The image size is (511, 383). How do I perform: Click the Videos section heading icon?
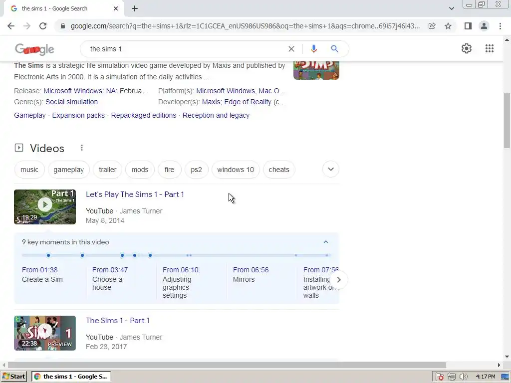19,148
